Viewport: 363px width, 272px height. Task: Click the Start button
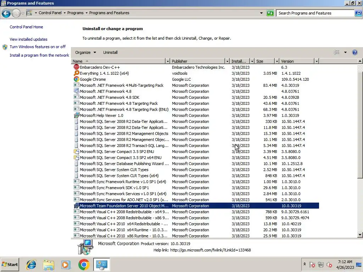pos(10,264)
